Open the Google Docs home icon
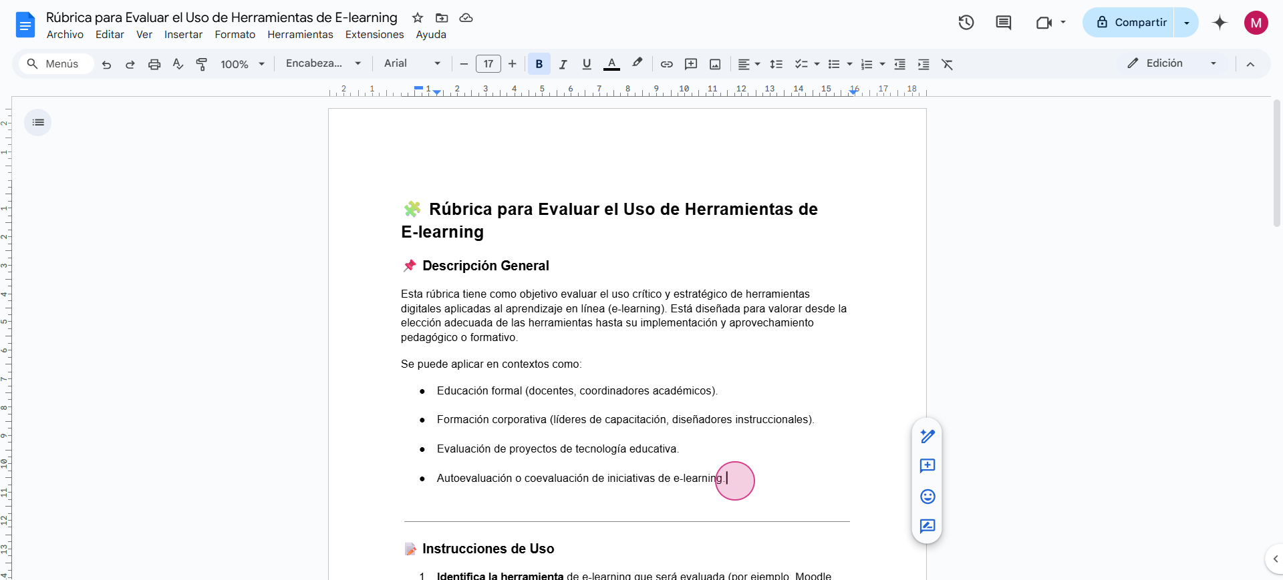The height and width of the screenshot is (580, 1283). click(25, 25)
